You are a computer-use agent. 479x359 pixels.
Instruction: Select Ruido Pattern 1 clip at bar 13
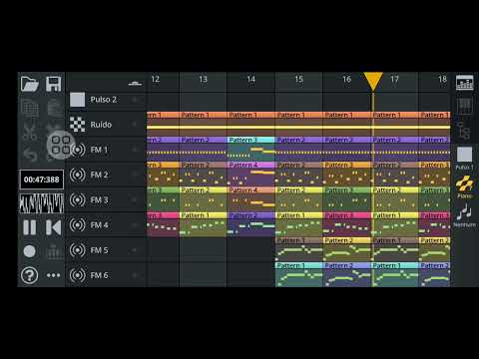point(204,124)
